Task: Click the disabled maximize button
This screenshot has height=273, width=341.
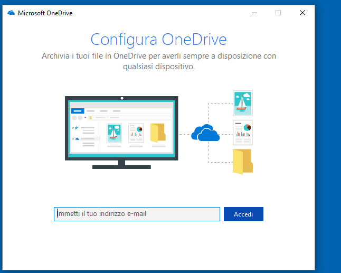Action: click(278, 13)
